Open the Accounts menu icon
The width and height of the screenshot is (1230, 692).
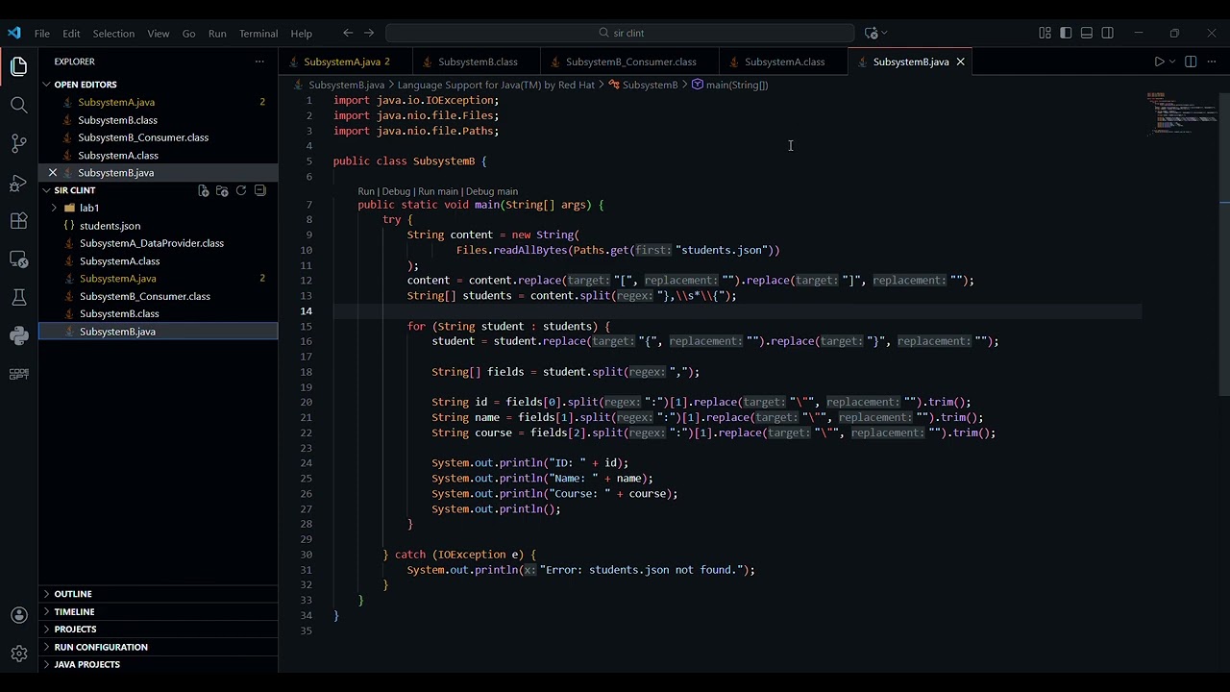tap(18, 615)
